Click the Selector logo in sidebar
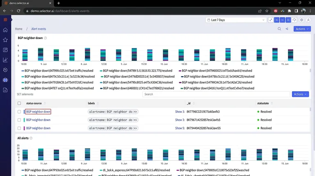The width and height of the screenshot is (315, 176). pyautogui.click(x=5, y=20)
